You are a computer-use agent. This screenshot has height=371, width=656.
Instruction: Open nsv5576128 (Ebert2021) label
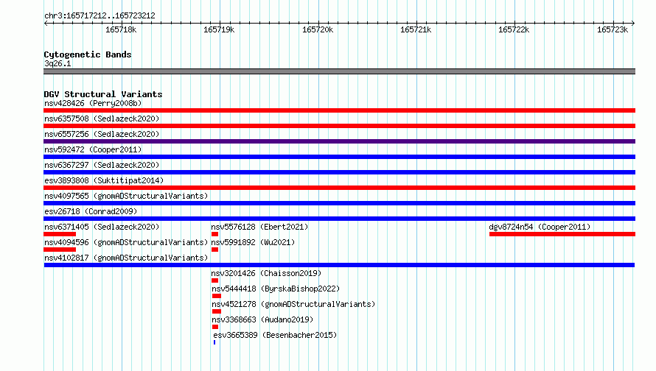259,227
